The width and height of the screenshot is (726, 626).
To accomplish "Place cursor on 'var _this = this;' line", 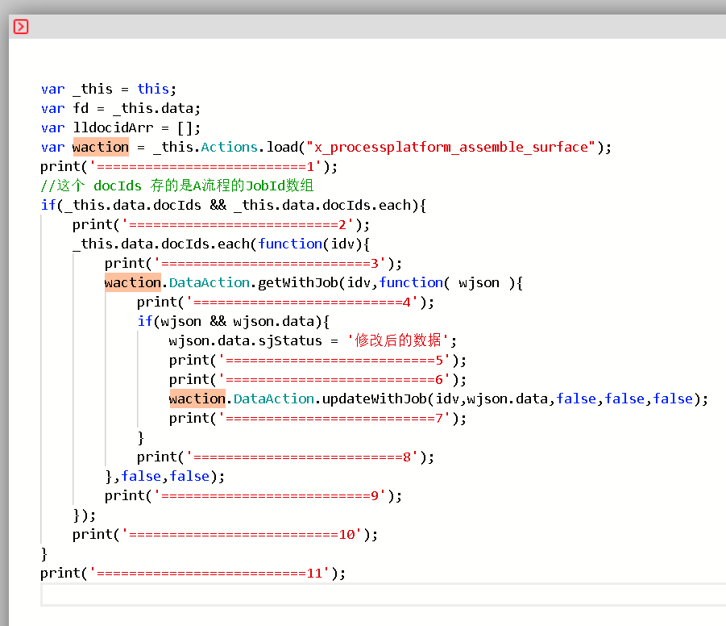I will point(108,89).
